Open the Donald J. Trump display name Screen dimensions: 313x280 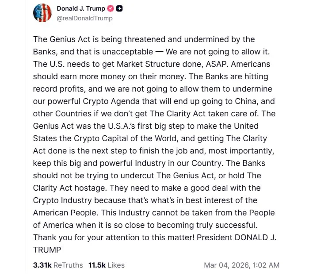[x=81, y=8]
